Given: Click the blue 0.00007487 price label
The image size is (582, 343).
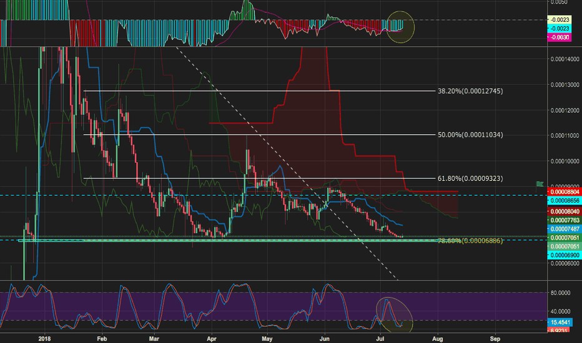Looking at the screenshot, I should pyautogui.click(x=564, y=229).
